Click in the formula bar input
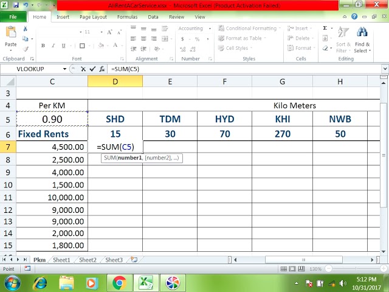 tap(244, 69)
